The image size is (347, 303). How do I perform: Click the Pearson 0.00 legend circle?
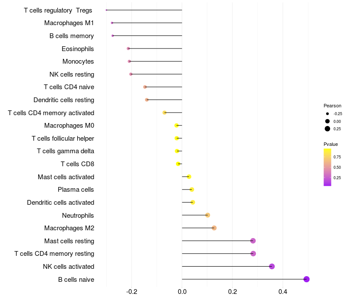327,121
